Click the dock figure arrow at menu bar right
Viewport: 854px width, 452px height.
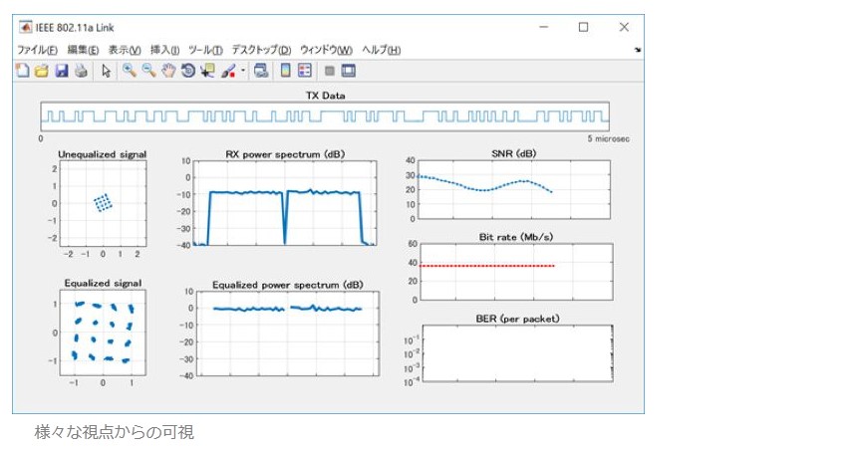tap(637, 50)
